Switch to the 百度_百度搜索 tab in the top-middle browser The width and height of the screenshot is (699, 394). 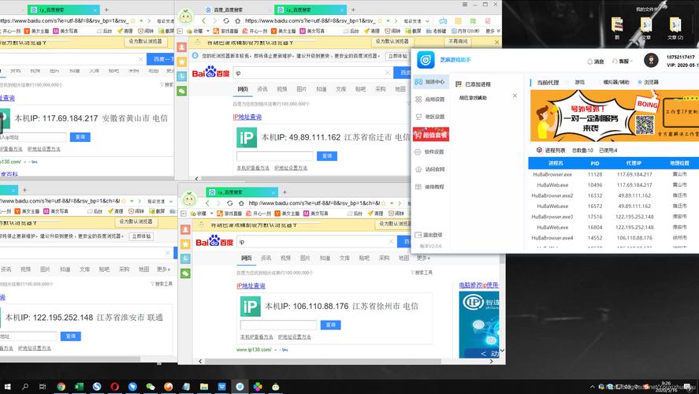tap(225, 9)
